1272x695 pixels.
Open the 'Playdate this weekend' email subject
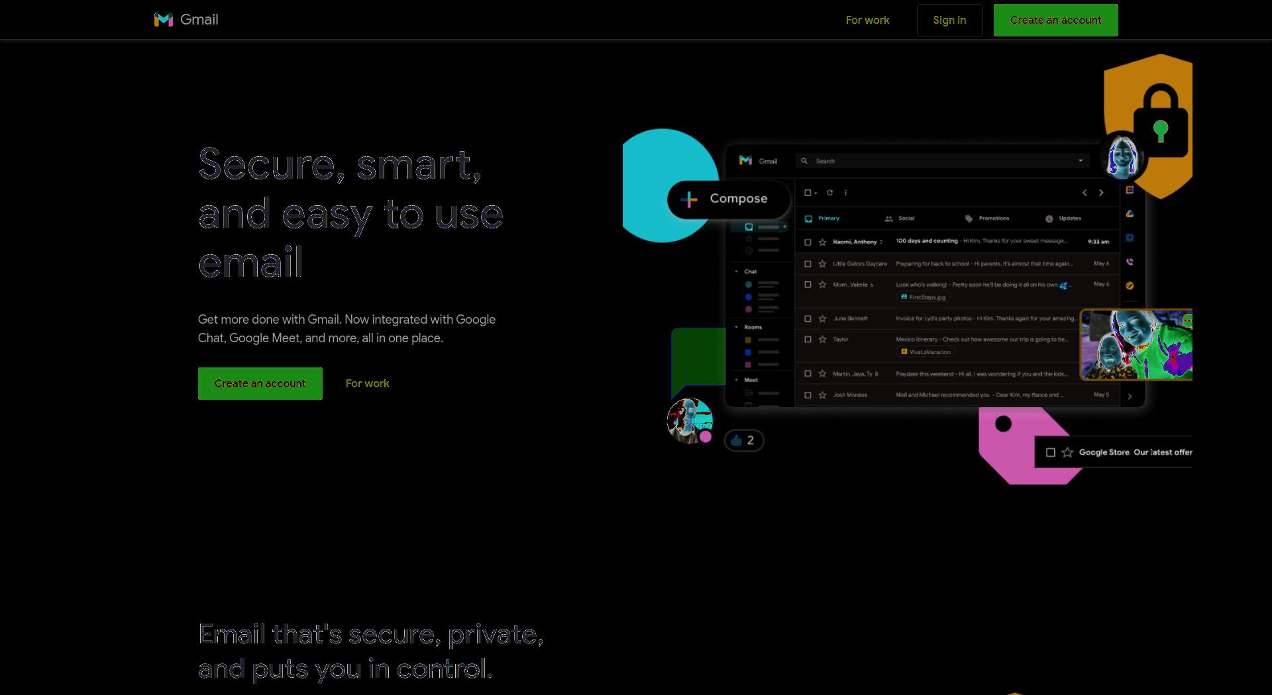925,374
